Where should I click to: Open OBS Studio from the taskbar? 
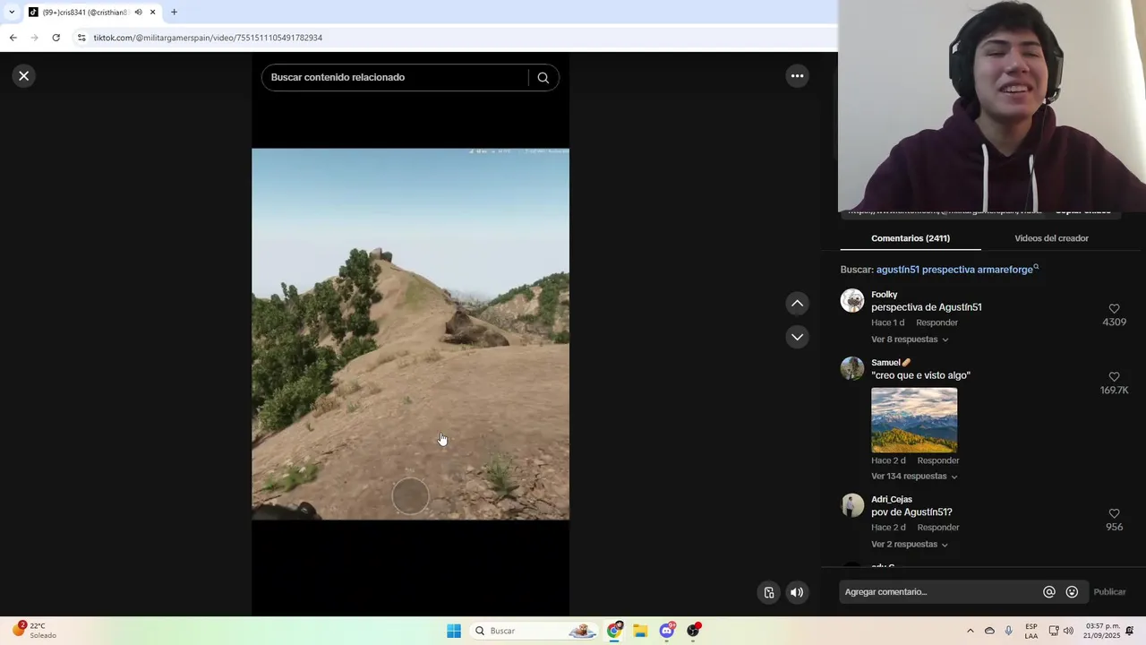[693, 631]
